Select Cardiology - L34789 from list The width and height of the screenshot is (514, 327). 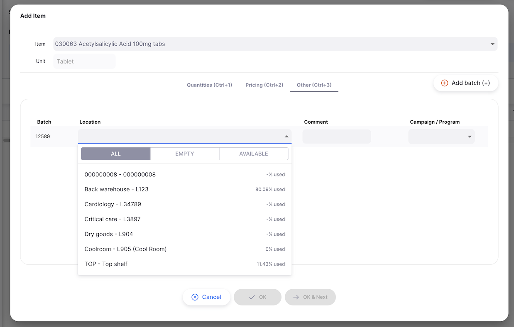click(x=113, y=204)
